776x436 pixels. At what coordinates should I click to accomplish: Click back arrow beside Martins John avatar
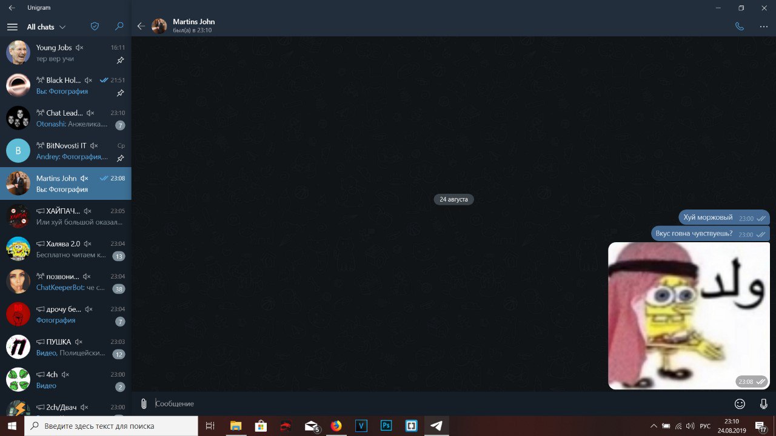pos(141,26)
